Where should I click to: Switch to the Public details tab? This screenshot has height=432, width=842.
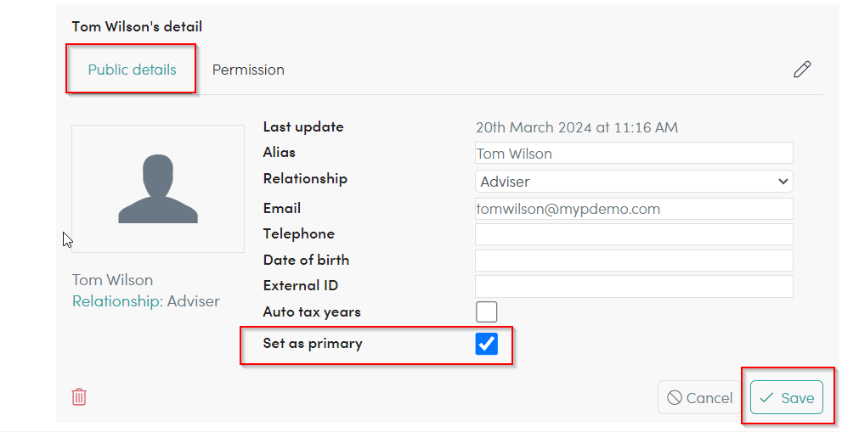(x=132, y=70)
